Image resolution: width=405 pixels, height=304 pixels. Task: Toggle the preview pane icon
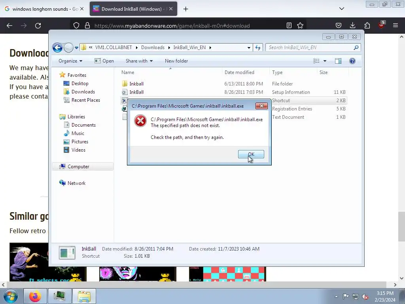(338, 61)
